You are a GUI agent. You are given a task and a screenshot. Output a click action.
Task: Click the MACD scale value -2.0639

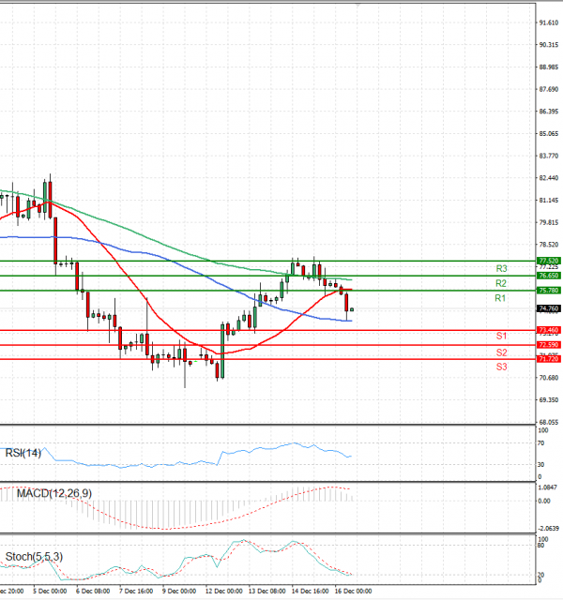pos(548,529)
